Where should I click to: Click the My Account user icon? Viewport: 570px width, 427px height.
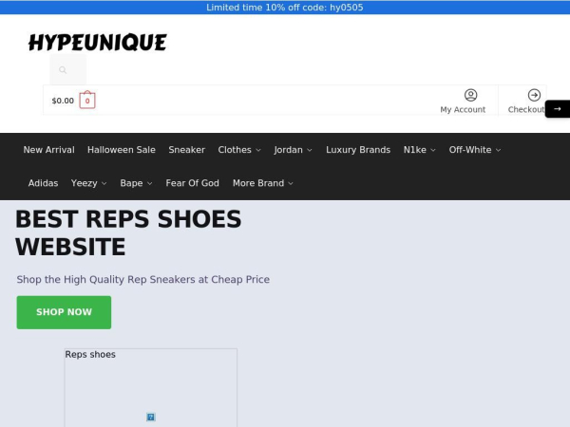click(x=471, y=95)
